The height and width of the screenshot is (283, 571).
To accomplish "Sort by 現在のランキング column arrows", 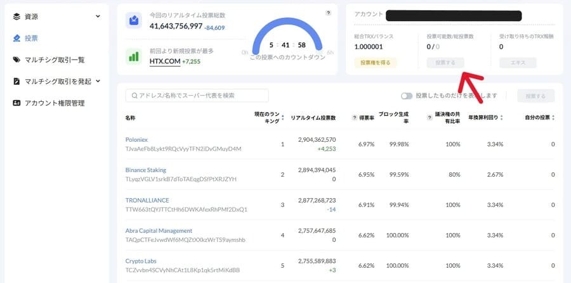I will (283, 118).
